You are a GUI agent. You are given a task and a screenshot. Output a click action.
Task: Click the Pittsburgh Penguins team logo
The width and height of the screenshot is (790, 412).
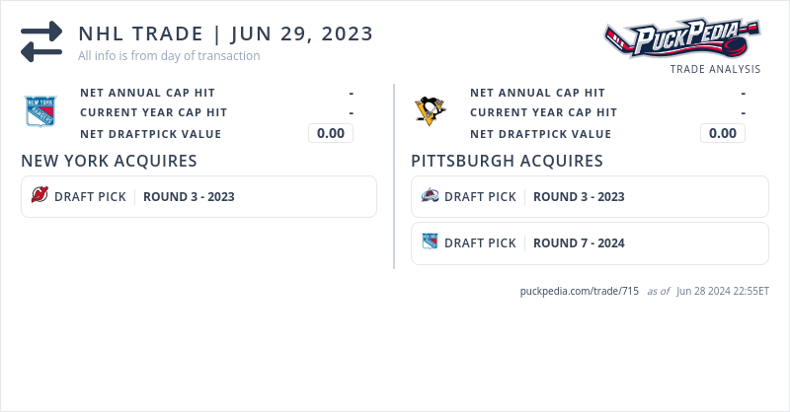tap(431, 110)
